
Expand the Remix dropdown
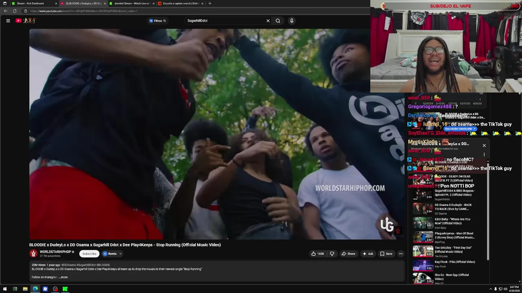(112, 254)
